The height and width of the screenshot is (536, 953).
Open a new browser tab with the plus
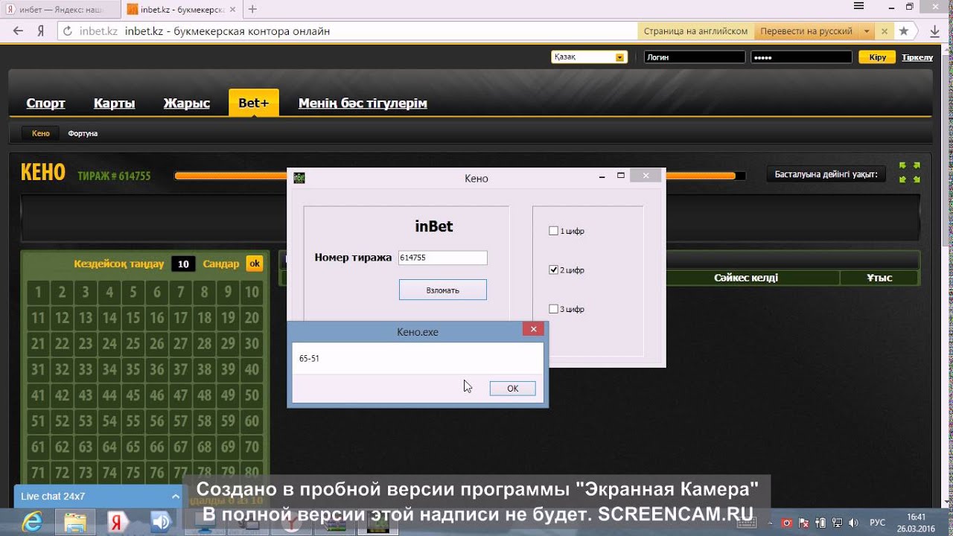pyautogui.click(x=252, y=9)
